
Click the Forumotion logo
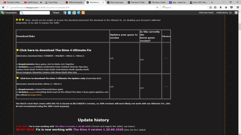[x=9, y=13]
